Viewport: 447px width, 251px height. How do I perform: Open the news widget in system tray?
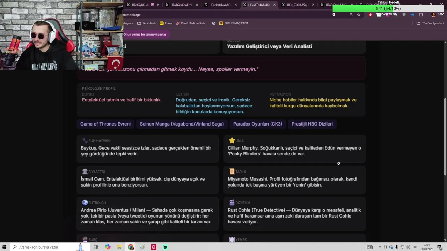(x=369, y=247)
